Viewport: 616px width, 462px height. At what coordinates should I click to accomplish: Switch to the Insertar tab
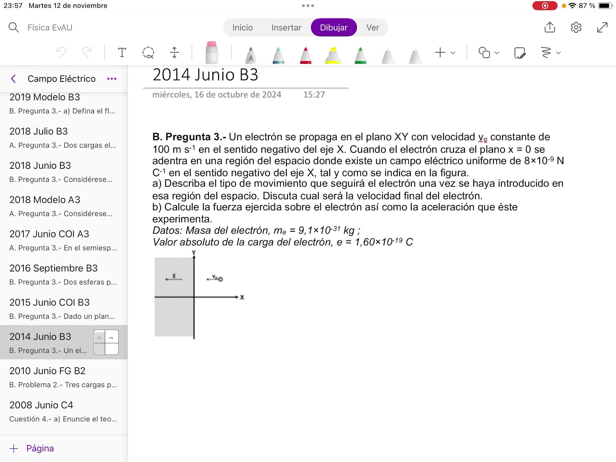click(286, 28)
